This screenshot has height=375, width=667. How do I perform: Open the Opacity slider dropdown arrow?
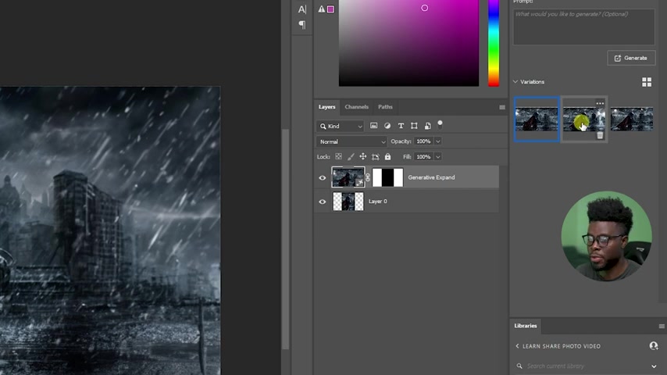(437, 141)
